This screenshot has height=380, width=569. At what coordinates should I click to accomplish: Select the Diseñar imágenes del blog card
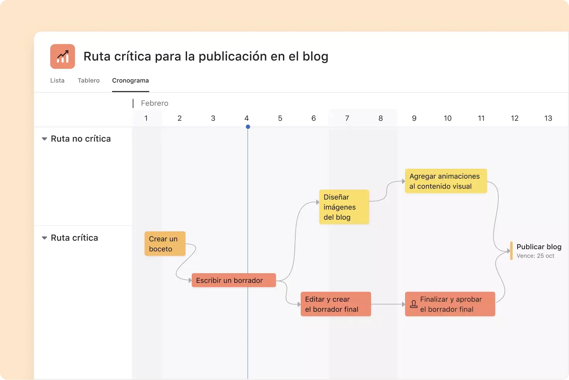click(x=344, y=207)
